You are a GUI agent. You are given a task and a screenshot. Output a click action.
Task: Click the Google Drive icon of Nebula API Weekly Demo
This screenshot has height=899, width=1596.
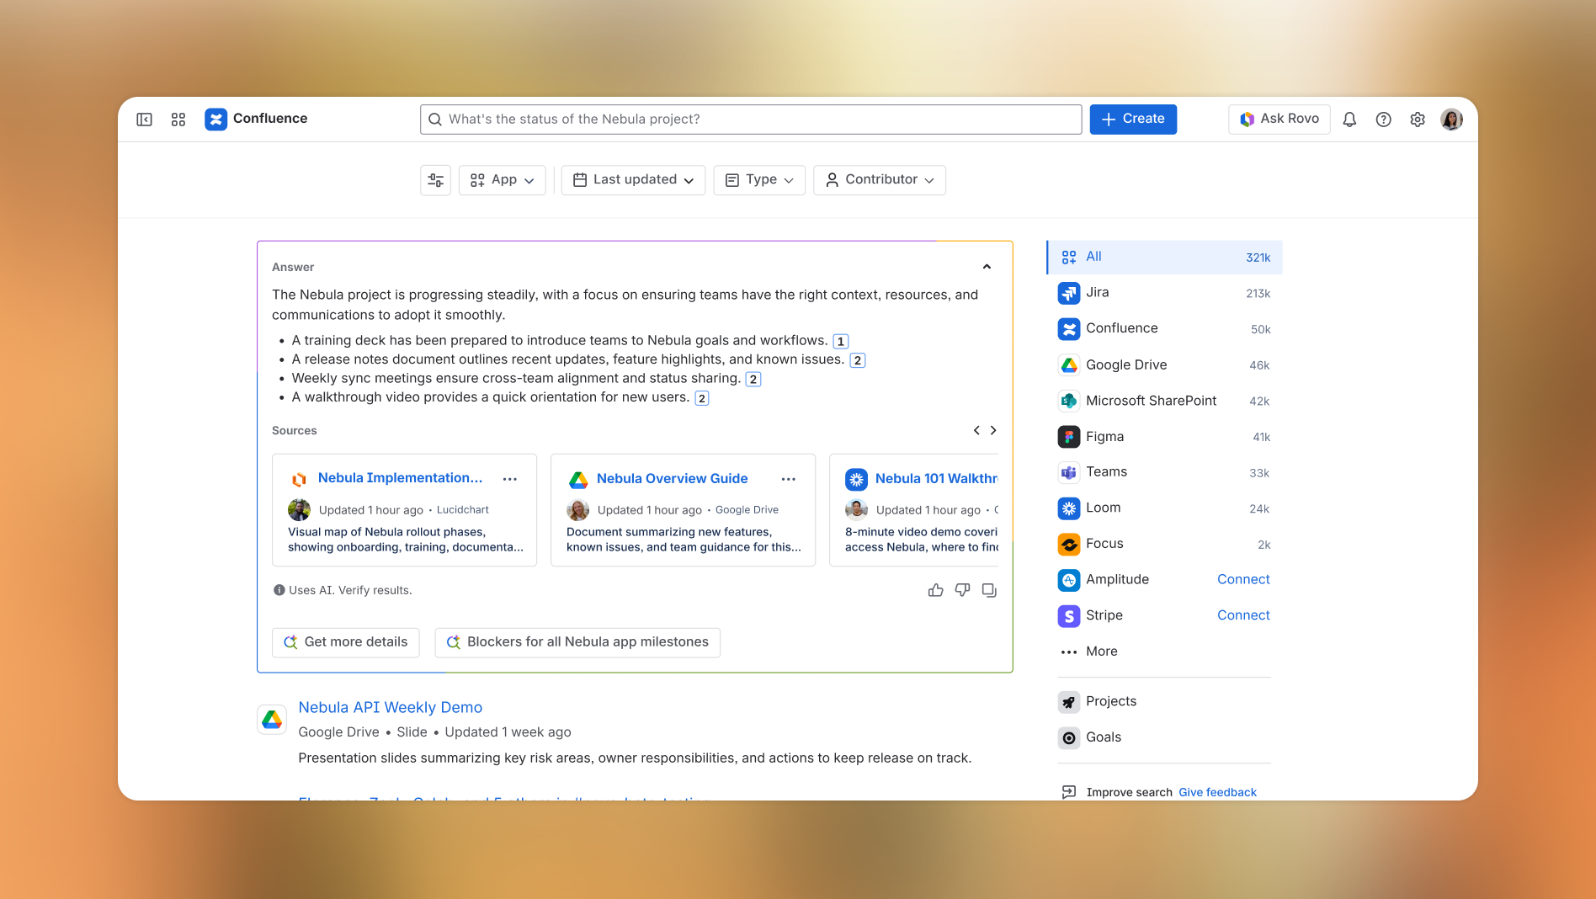point(272,720)
